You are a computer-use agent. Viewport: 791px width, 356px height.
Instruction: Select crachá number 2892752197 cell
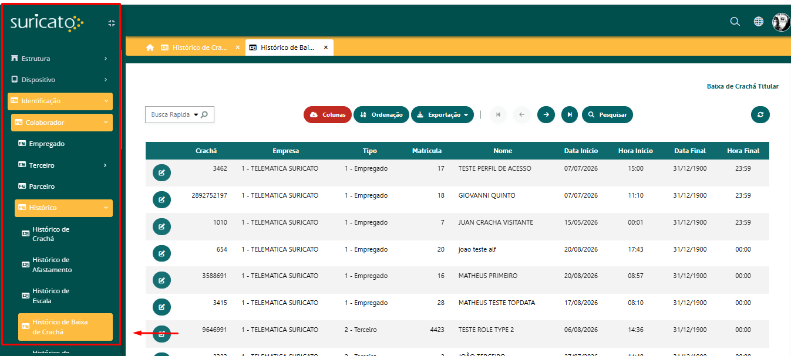pyautogui.click(x=209, y=195)
